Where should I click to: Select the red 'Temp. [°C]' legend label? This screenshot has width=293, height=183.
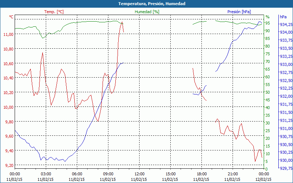coord(54,12)
